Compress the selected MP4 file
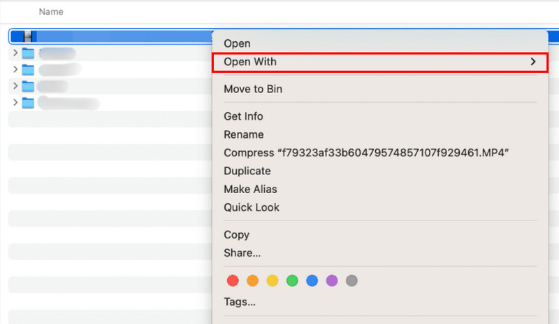The image size is (559, 324). [365, 153]
